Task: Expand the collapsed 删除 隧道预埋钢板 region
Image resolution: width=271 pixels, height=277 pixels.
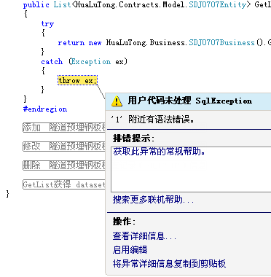Action: point(64,165)
